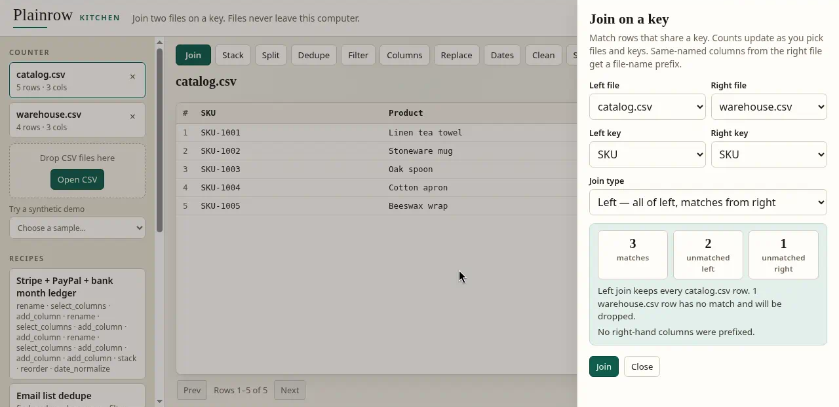The height and width of the screenshot is (407, 839).
Task: Click the 2 unmatched left count tile
Action: point(708,255)
